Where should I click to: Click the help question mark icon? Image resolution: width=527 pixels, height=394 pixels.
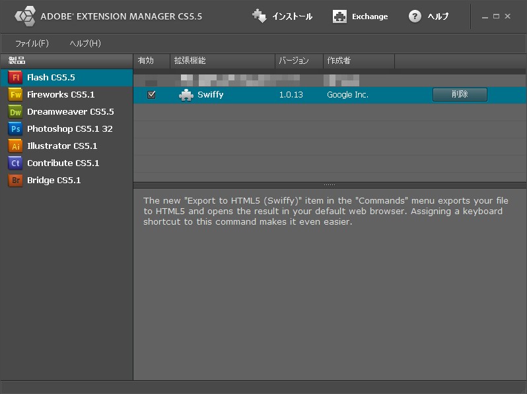click(x=415, y=16)
